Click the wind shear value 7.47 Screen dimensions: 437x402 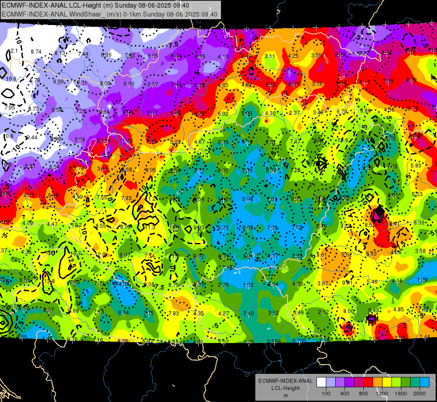pos(295,141)
